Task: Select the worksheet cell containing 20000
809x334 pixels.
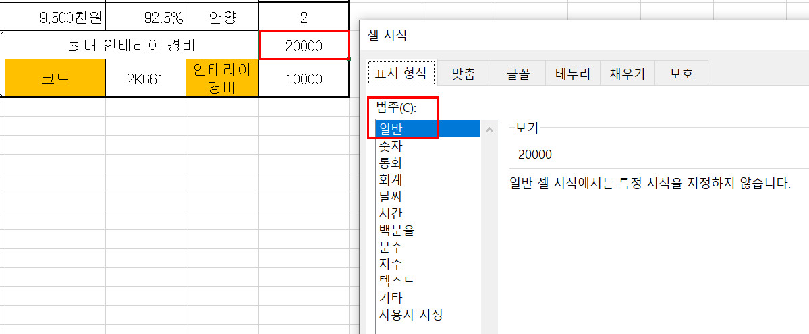Action: click(304, 45)
